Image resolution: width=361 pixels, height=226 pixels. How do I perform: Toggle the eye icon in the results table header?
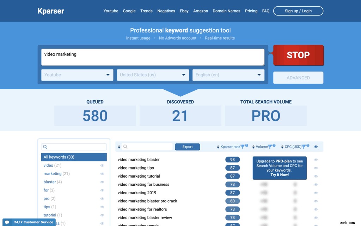coord(316,146)
